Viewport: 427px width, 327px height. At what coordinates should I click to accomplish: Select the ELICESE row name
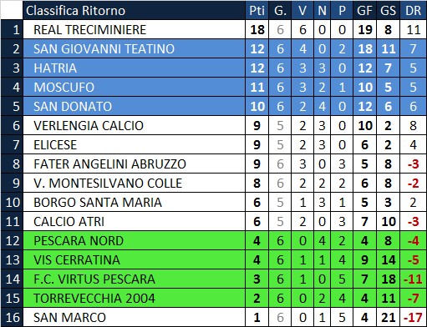tap(55, 145)
